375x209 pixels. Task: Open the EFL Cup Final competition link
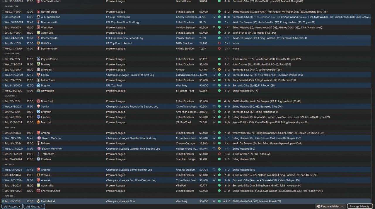tap(116, 85)
